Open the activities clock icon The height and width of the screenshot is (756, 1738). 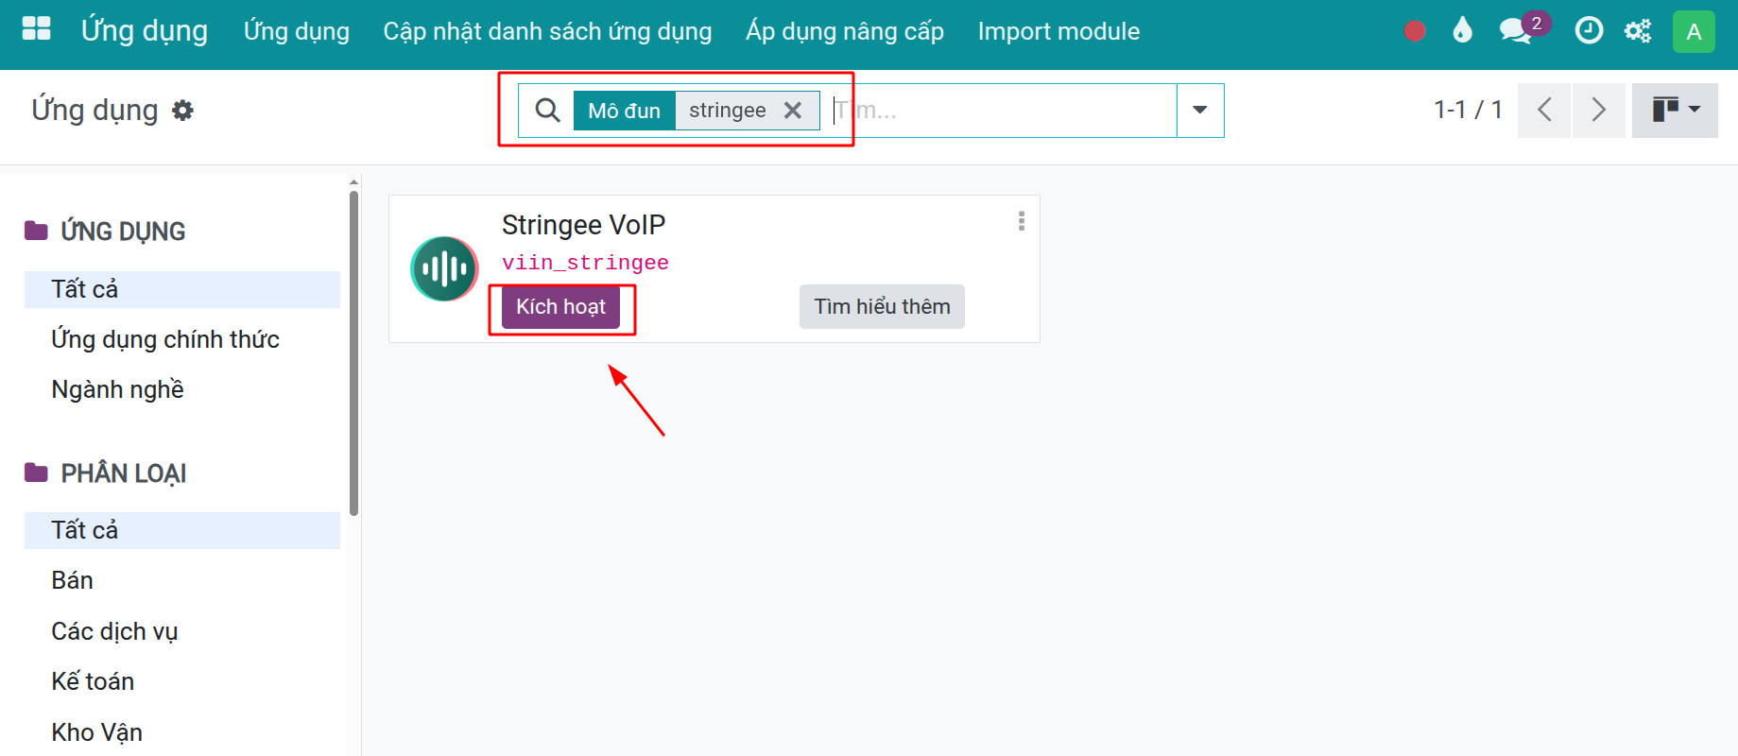pos(1589,30)
